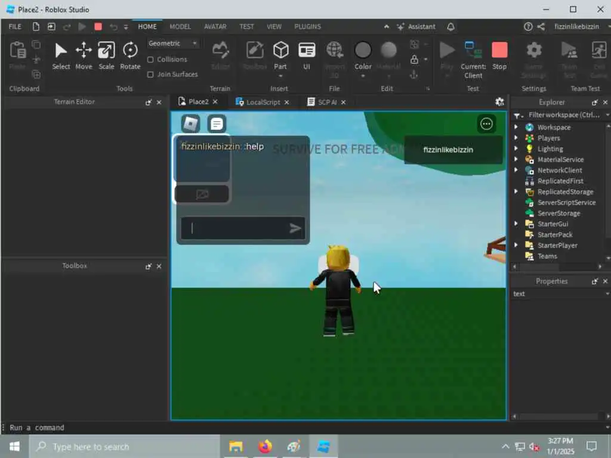Open the Roblox menu icon in viewport
Viewport: 611px width, 458px height.
point(190,124)
